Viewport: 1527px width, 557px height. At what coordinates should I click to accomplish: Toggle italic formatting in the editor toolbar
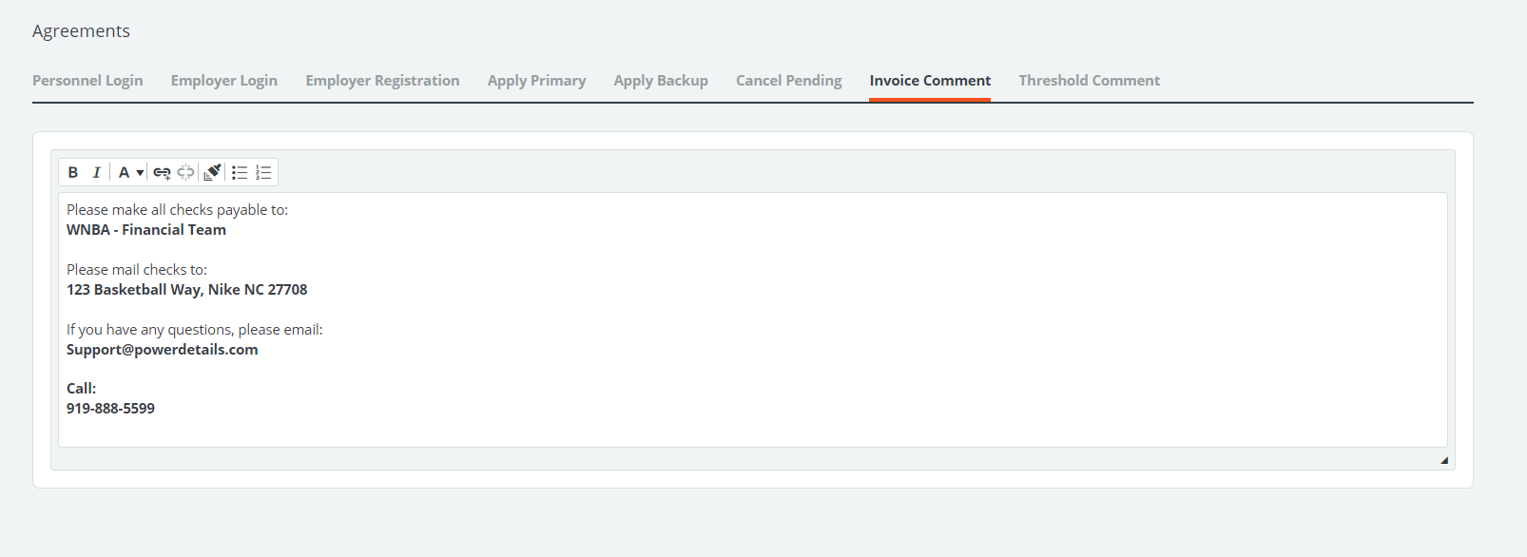pyautogui.click(x=96, y=172)
